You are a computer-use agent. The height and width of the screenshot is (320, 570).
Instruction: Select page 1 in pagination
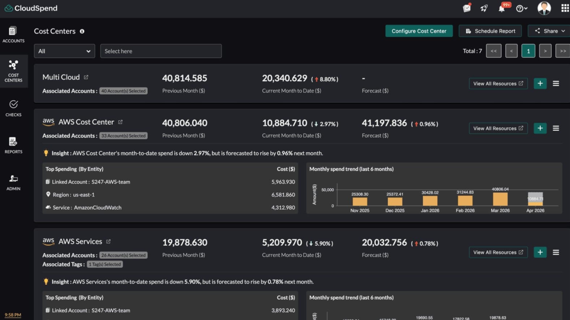[x=528, y=51]
